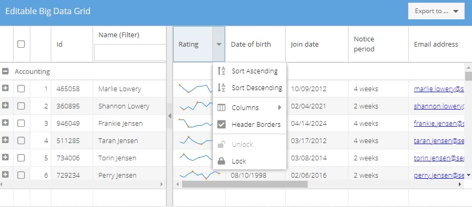472x207 pixels.
Task: Click the Date of birth column header
Action: pyautogui.click(x=255, y=45)
